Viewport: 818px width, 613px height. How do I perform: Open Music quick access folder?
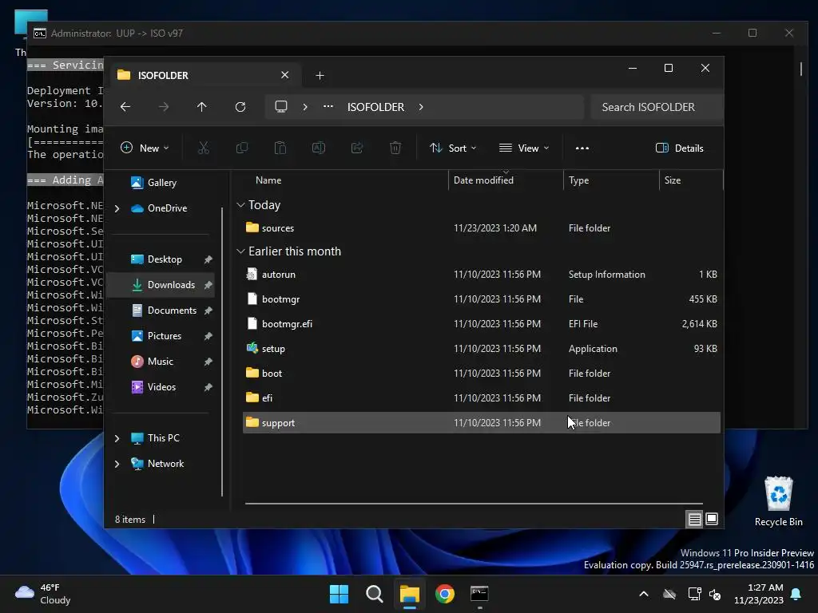click(160, 362)
